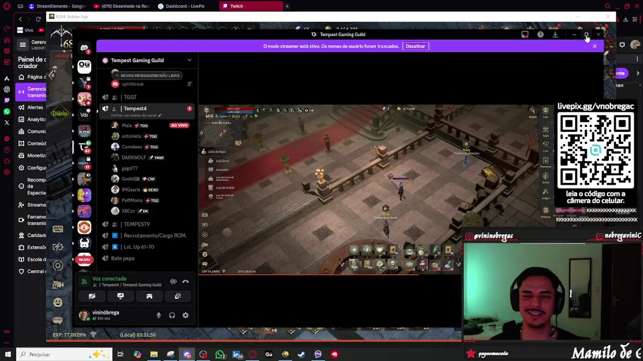Open Discord direct messages home icon
The width and height of the screenshot is (643, 361).
click(x=84, y=48)
